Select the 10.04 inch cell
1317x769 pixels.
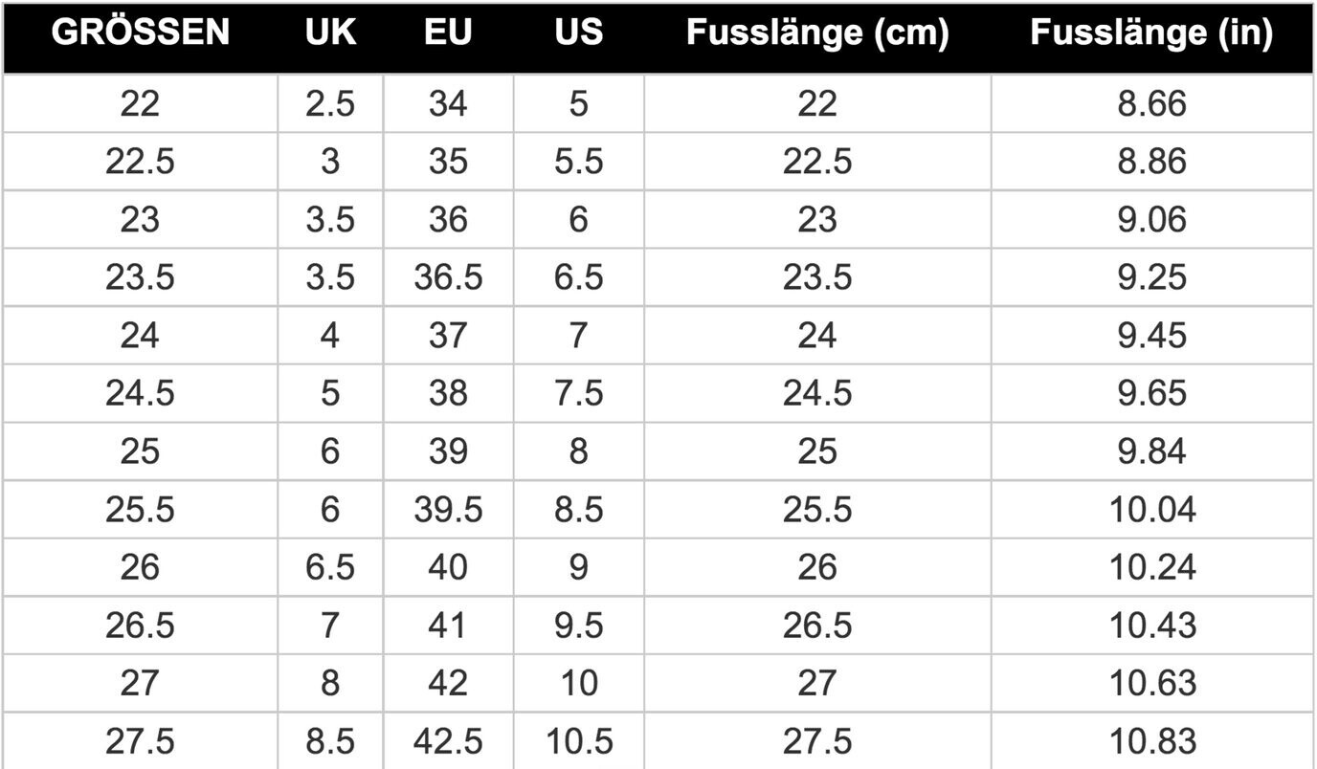[x=1151, y=510]
